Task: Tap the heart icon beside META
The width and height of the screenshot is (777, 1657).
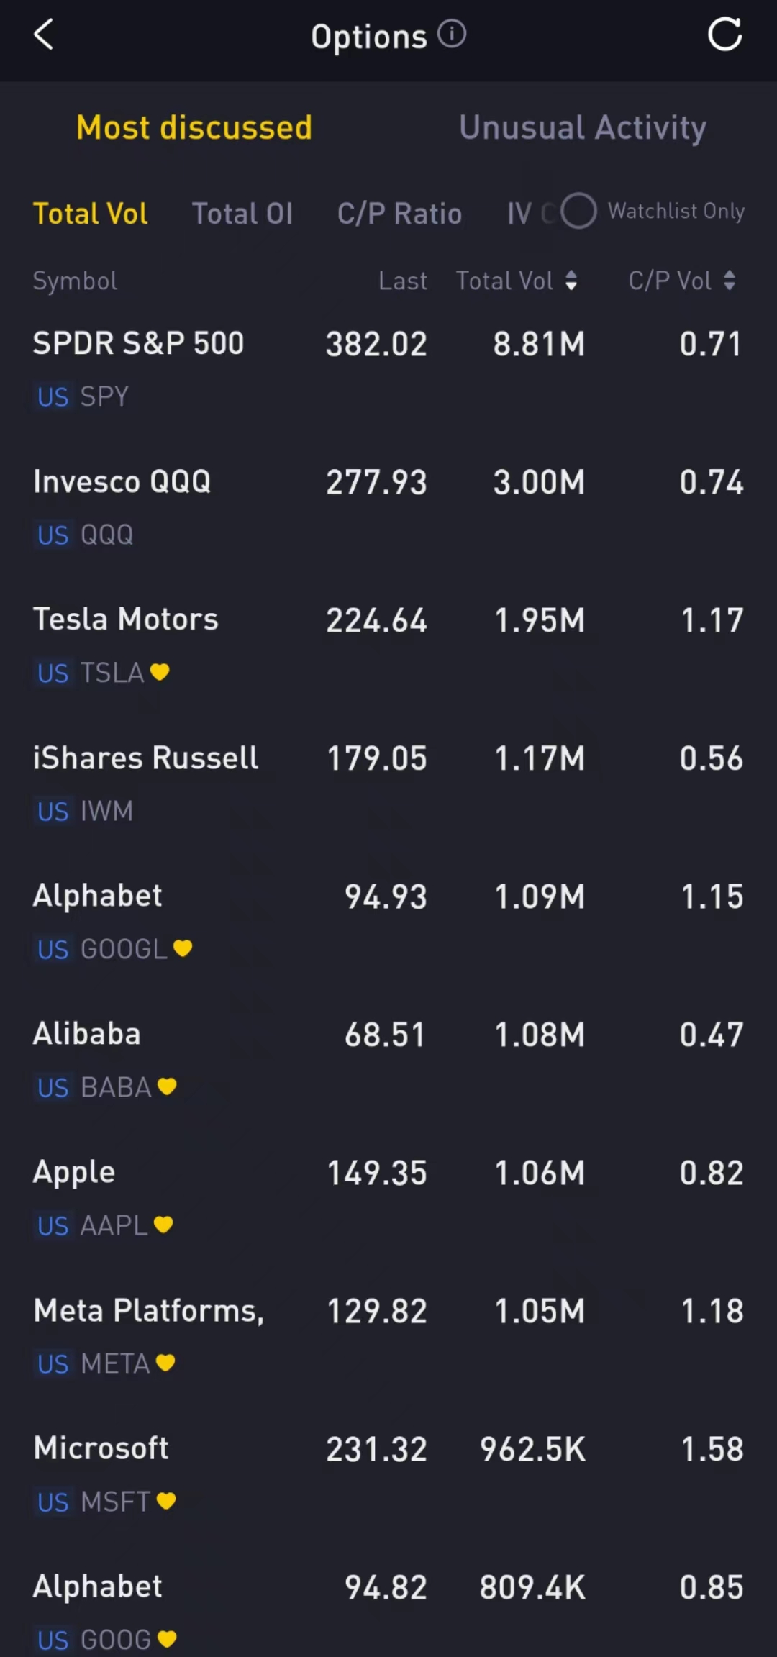Action: click(165, 1363)
